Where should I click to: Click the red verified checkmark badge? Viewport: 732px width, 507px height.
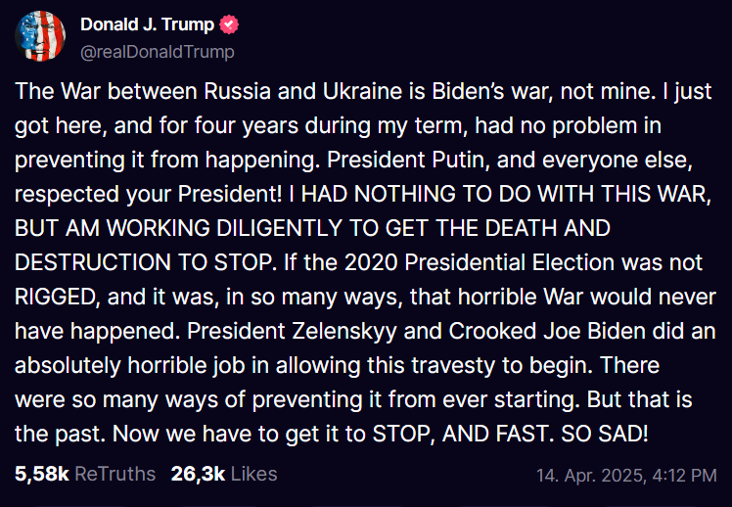(229, 24)
